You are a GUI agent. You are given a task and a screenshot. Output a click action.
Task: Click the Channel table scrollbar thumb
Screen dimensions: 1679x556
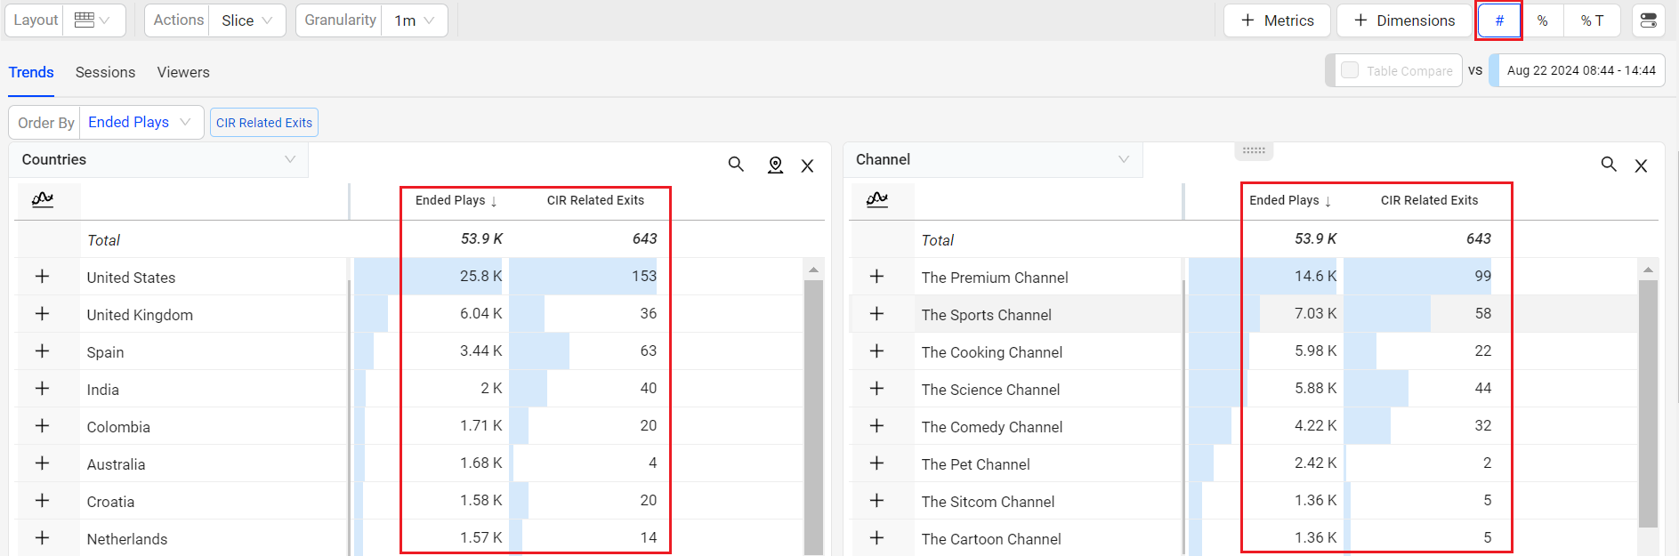[1648, 404]
